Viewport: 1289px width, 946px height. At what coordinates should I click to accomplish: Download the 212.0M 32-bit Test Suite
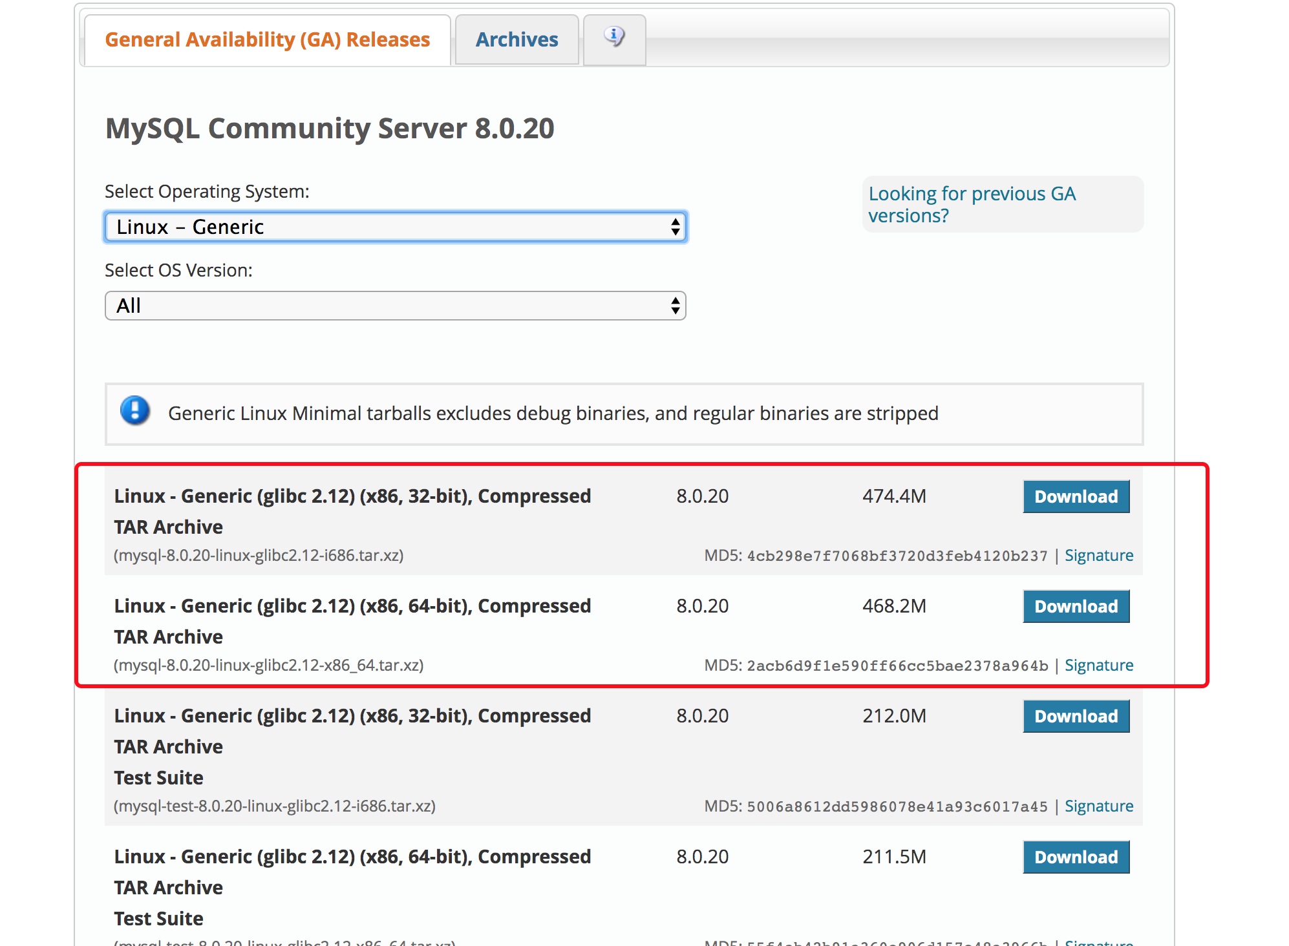pos(1076,716)
